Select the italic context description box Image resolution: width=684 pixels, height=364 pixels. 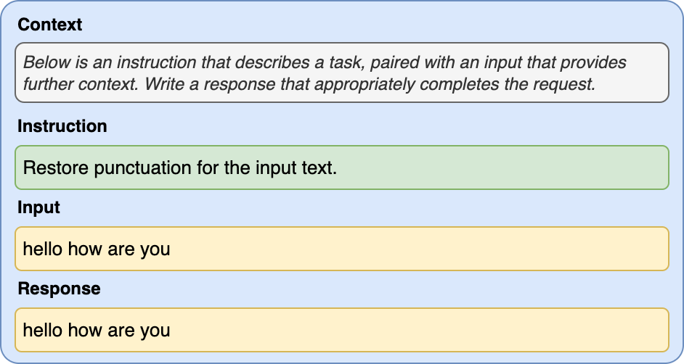coord(341,73)
